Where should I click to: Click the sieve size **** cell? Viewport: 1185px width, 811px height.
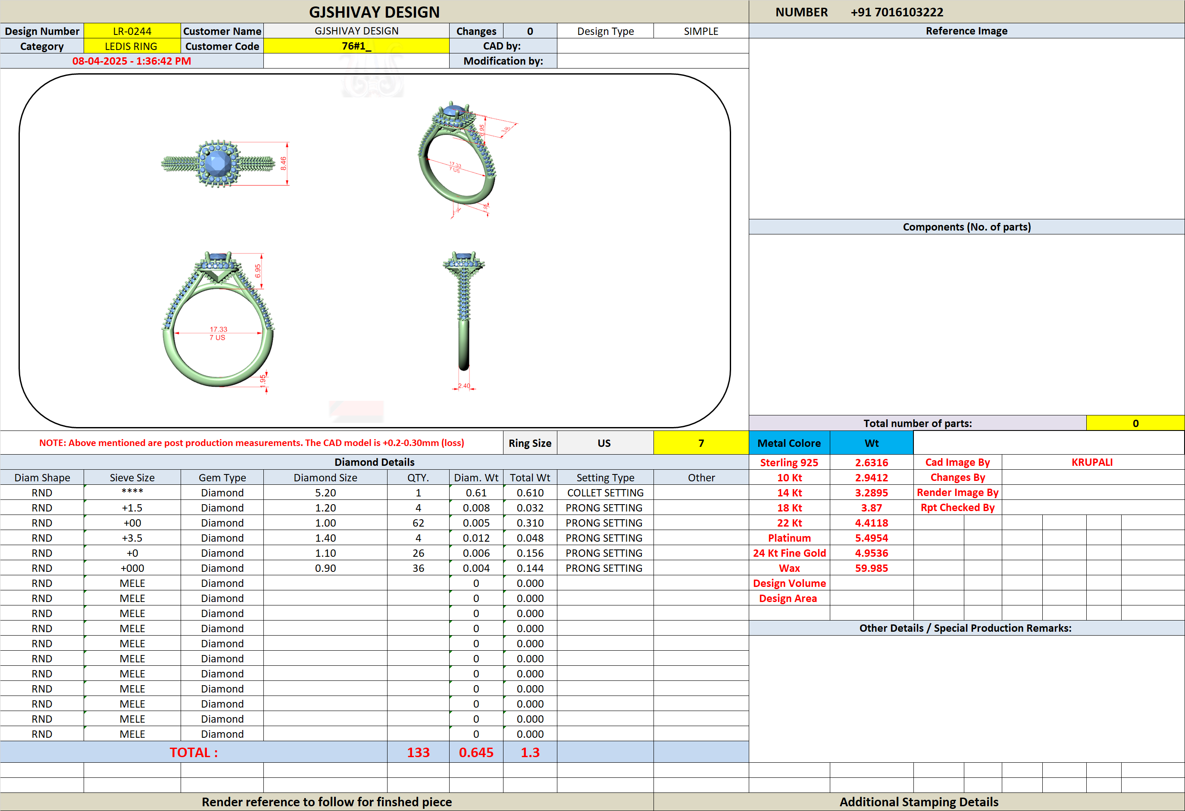coord(132,493)
